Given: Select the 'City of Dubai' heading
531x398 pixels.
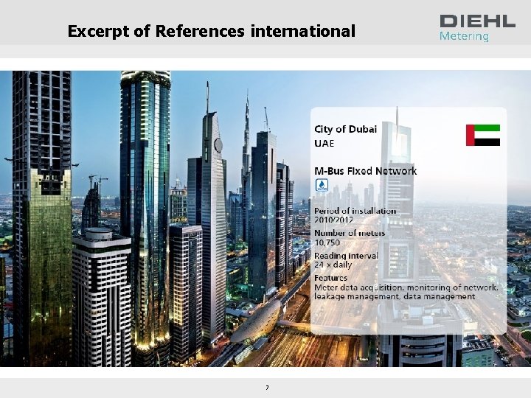Looking at the screenshot, I should (x=345, y=129).
